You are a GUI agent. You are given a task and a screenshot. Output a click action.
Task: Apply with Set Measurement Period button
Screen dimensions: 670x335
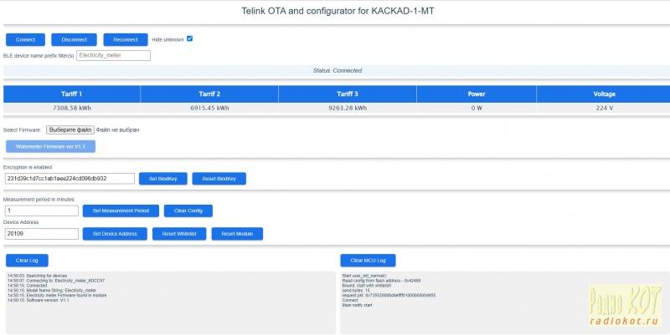[x=120, y=211]
